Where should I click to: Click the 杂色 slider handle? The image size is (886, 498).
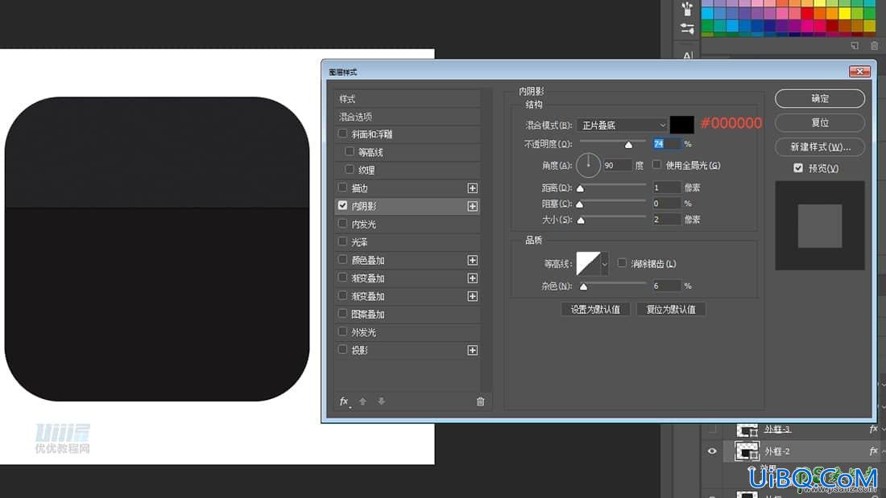click(x=584, y=287)
